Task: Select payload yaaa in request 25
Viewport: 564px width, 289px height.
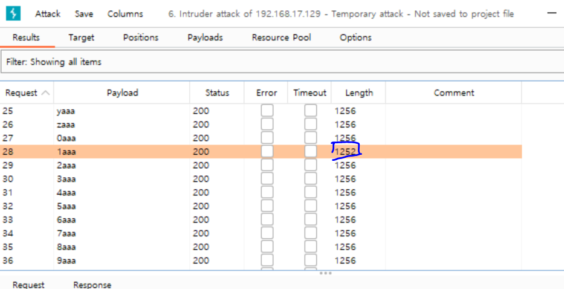Action: 65,111
